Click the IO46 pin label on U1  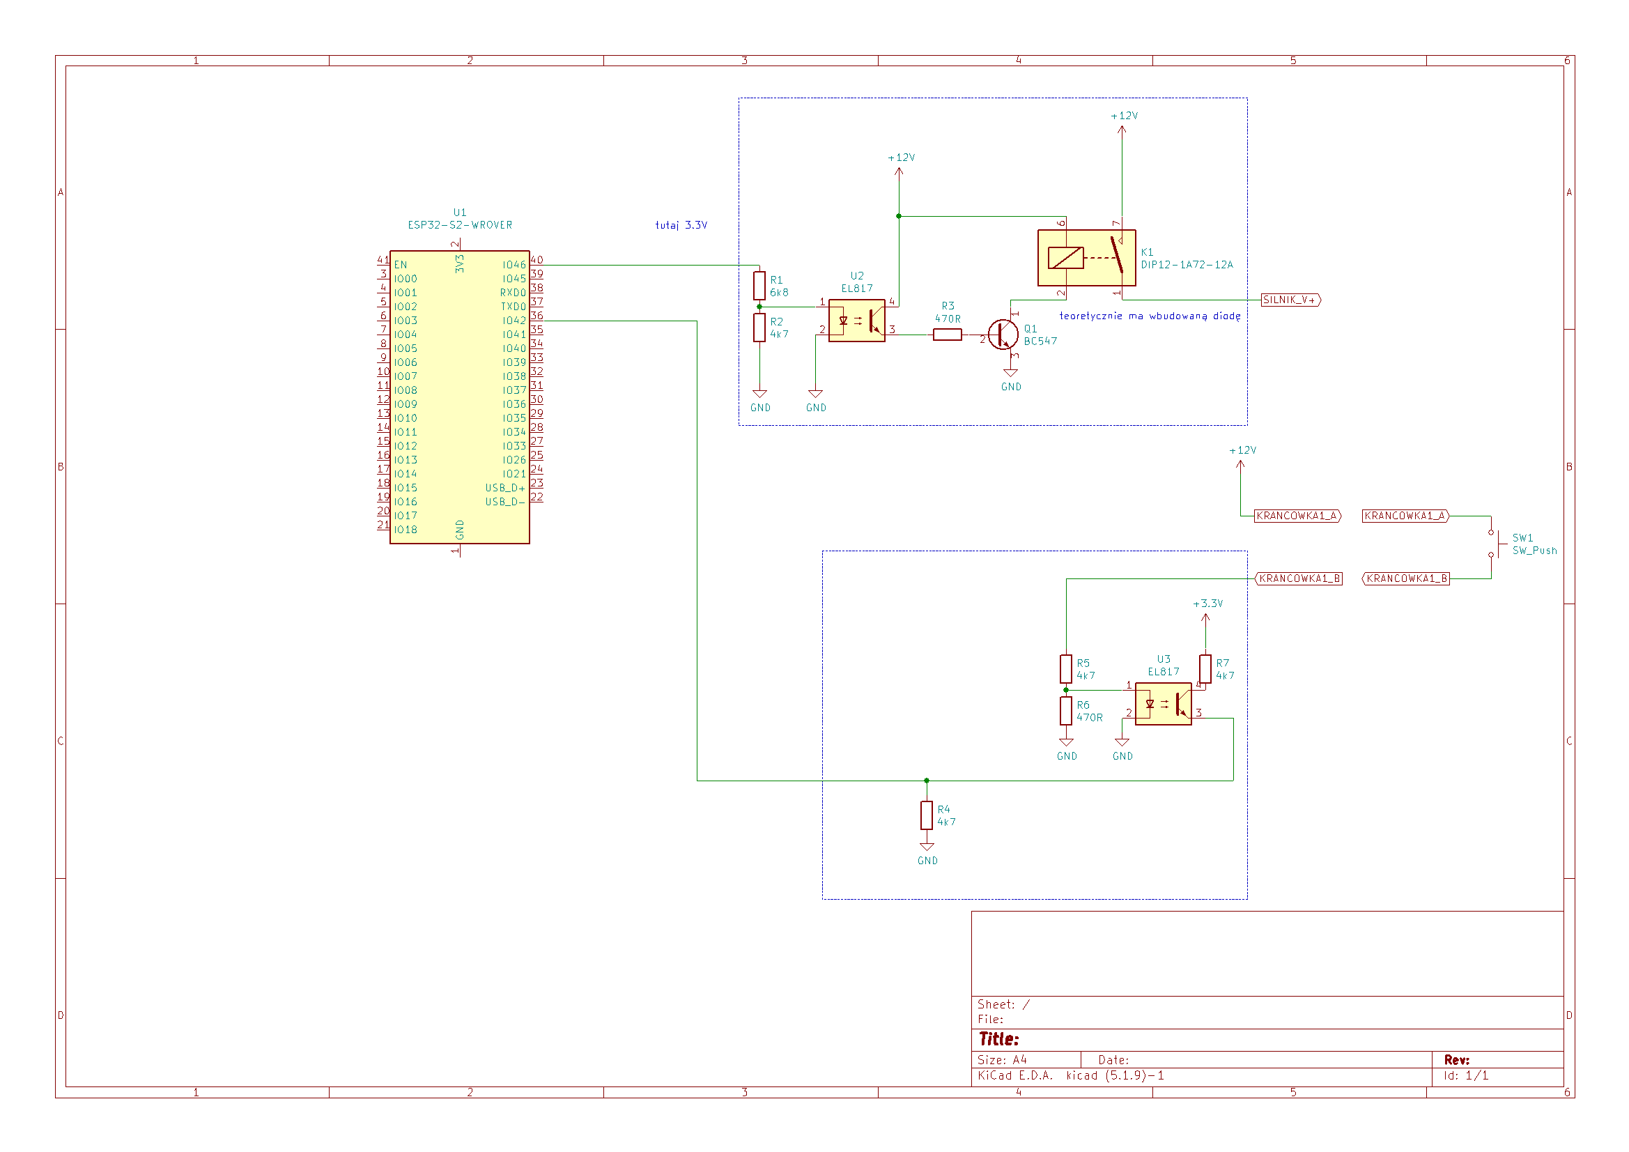tap(514, 265)
